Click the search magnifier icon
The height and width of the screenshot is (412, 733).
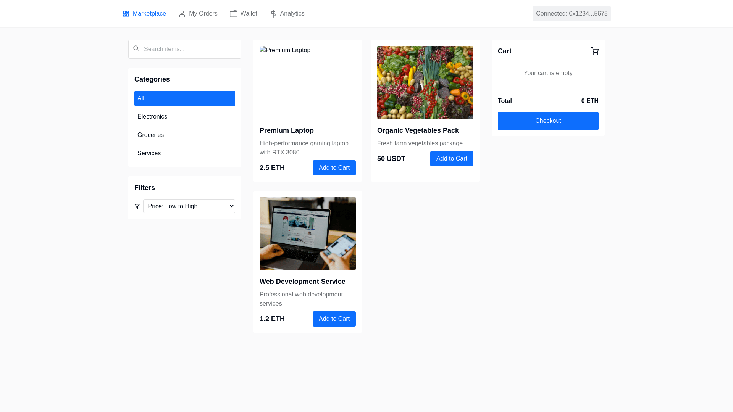(x=136, y=48)
